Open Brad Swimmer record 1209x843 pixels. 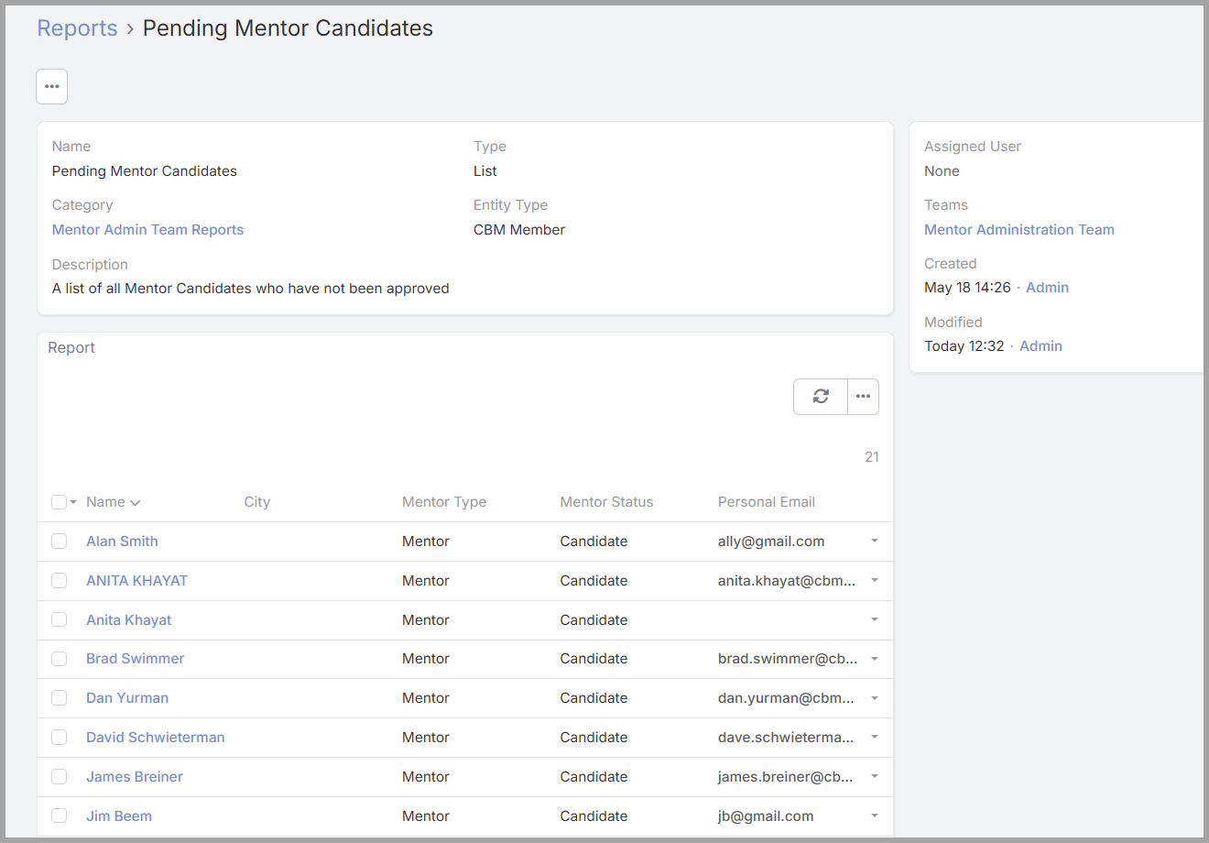point(136,659)
